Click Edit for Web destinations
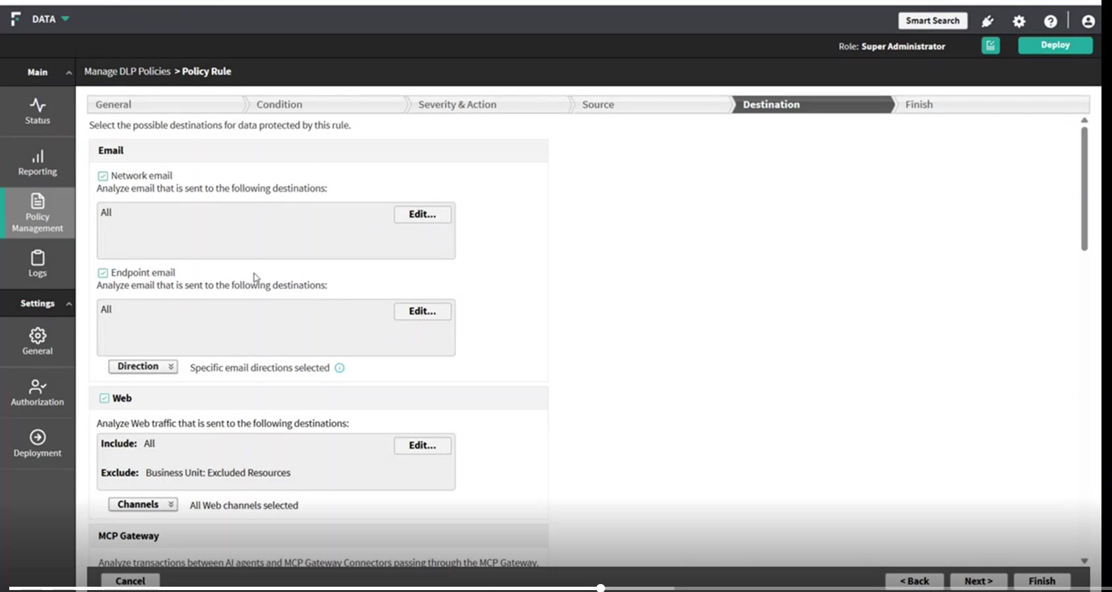The height and width of the screenshot is (592, 1112). point(422,445)
